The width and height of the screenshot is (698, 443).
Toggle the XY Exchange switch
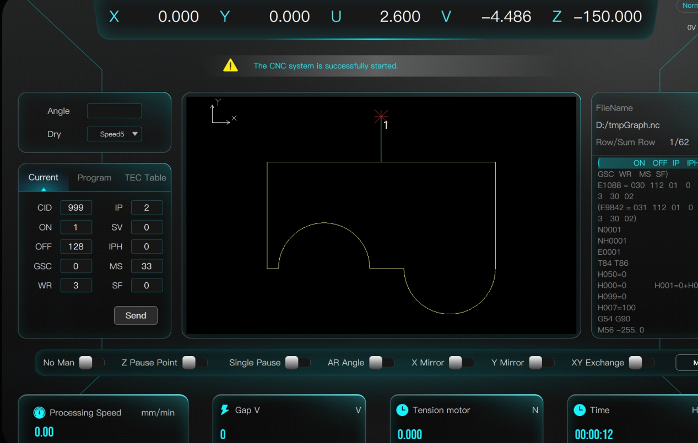click(642, 363)
